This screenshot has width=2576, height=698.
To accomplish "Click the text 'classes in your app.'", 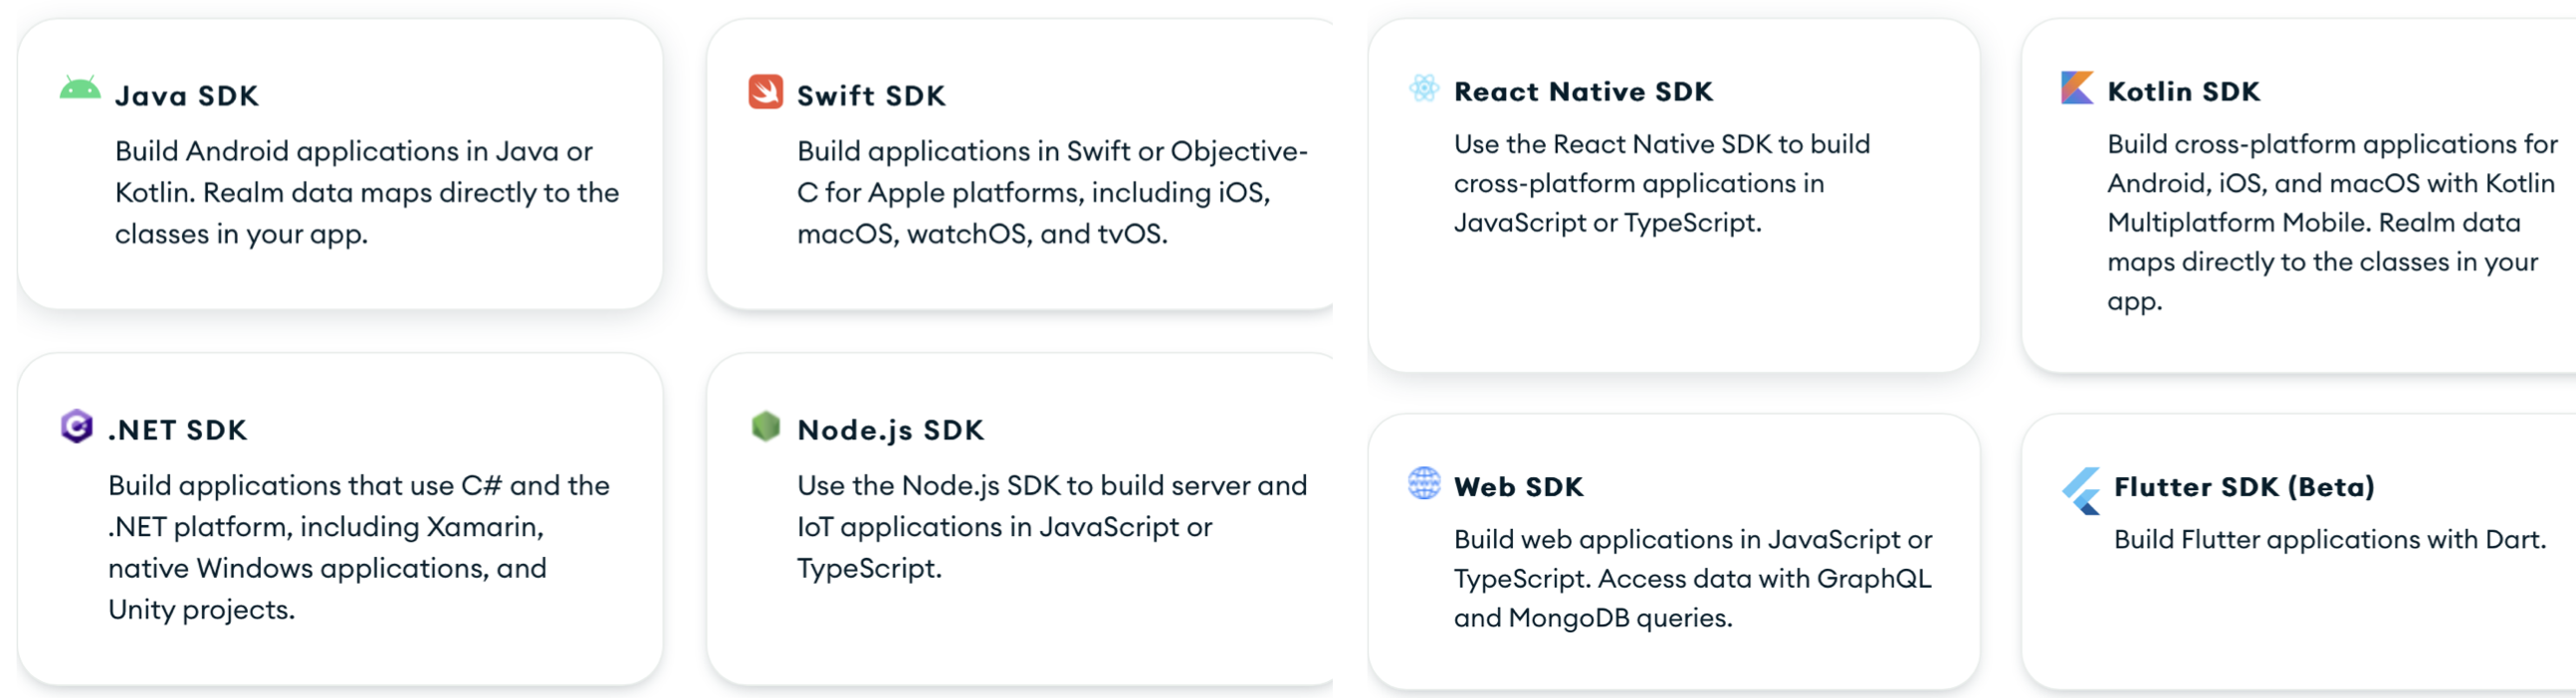I will tap(241, 234).
